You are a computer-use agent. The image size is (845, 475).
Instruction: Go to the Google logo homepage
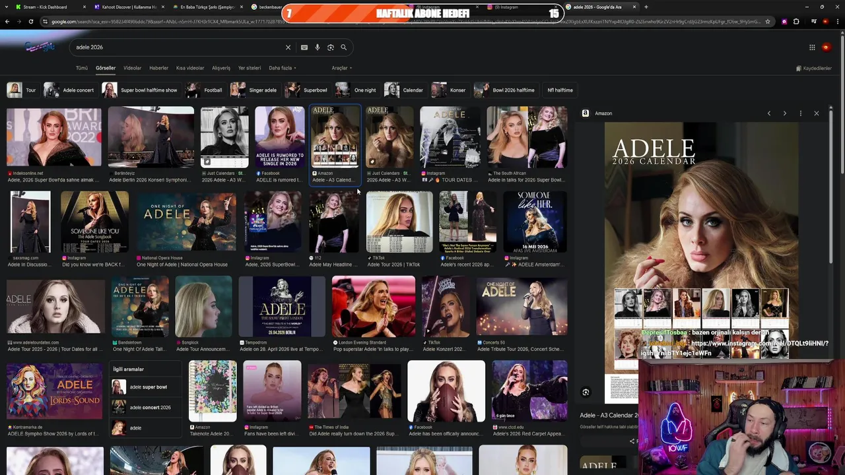[x=39, y=47]
